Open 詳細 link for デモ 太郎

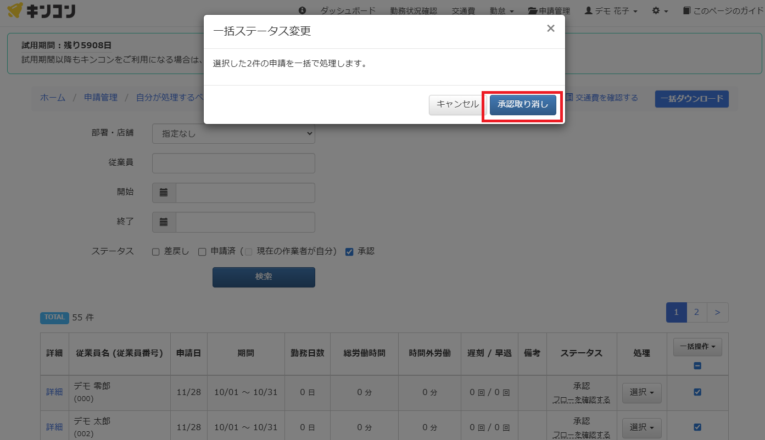click(x=54, y=427)
